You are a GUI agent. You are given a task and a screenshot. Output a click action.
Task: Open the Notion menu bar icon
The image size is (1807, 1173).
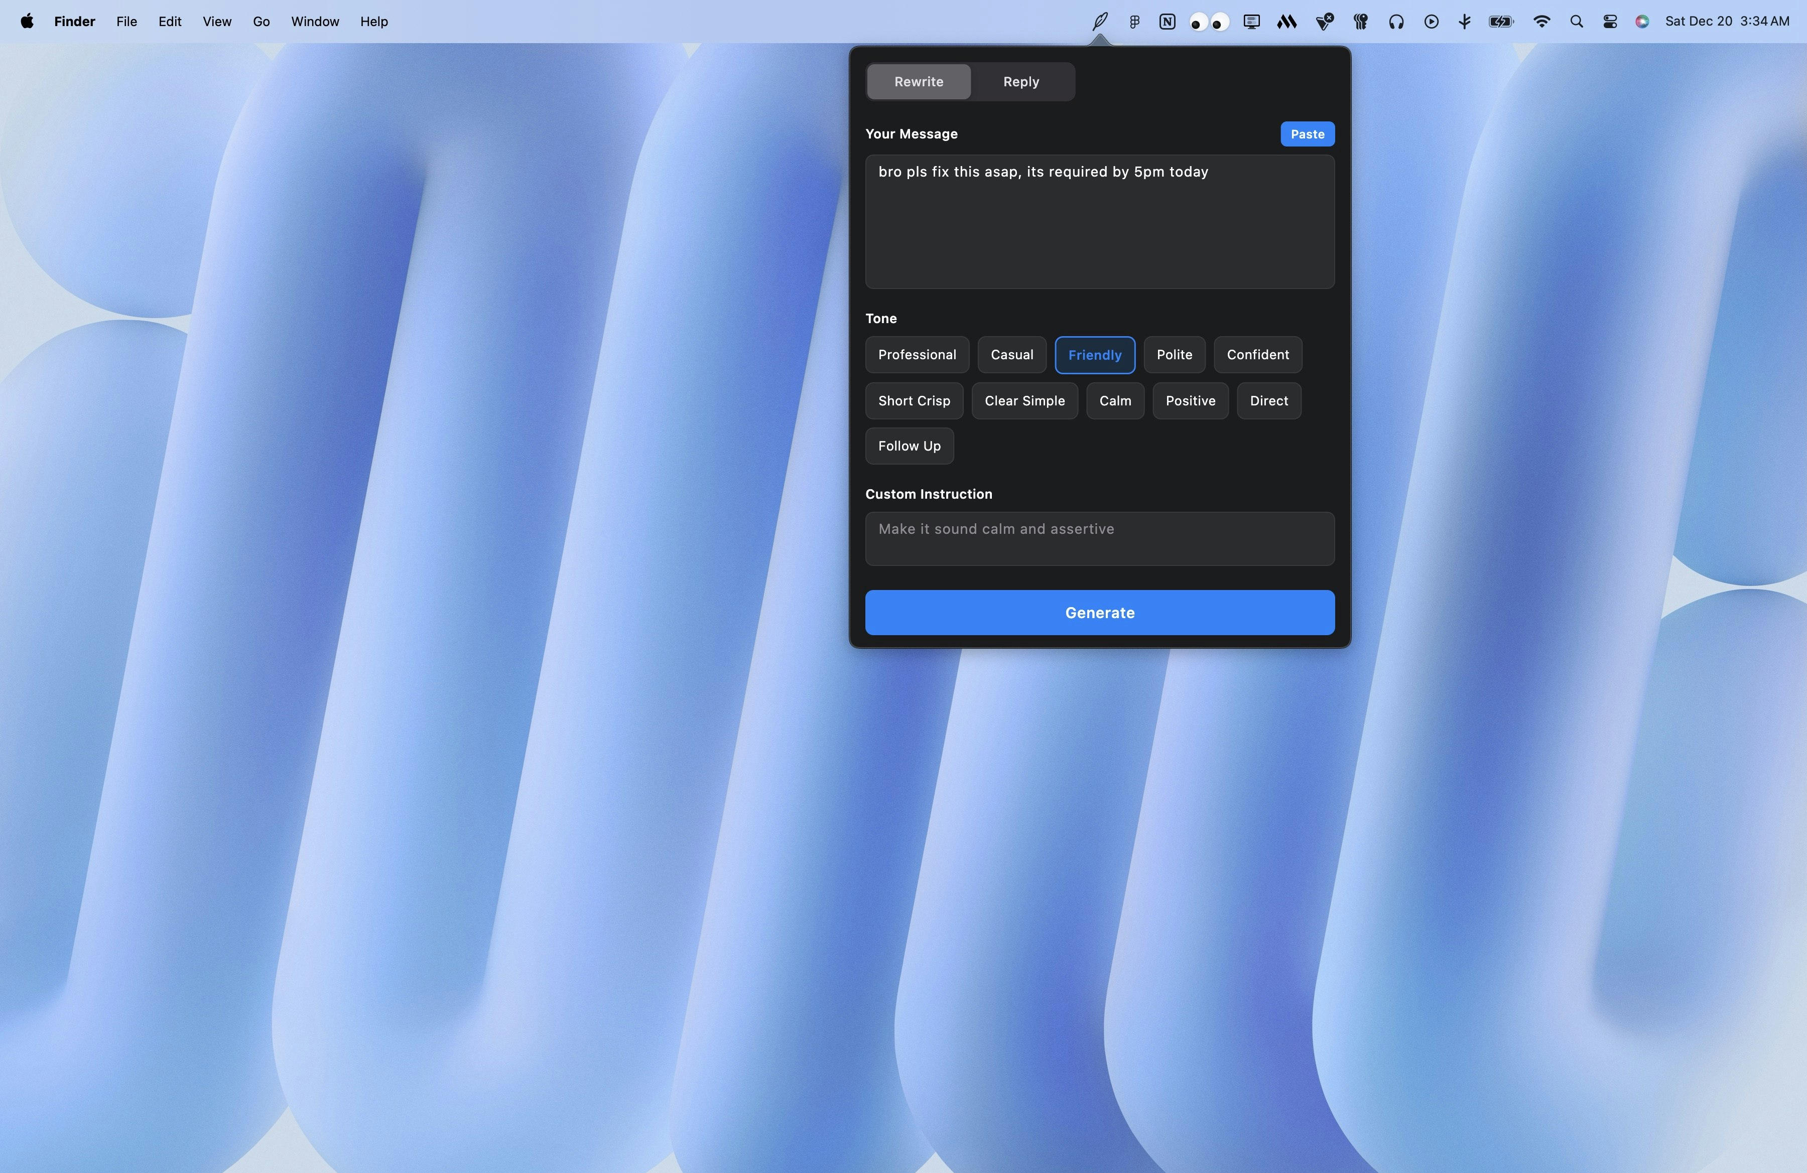[1167, 21]
